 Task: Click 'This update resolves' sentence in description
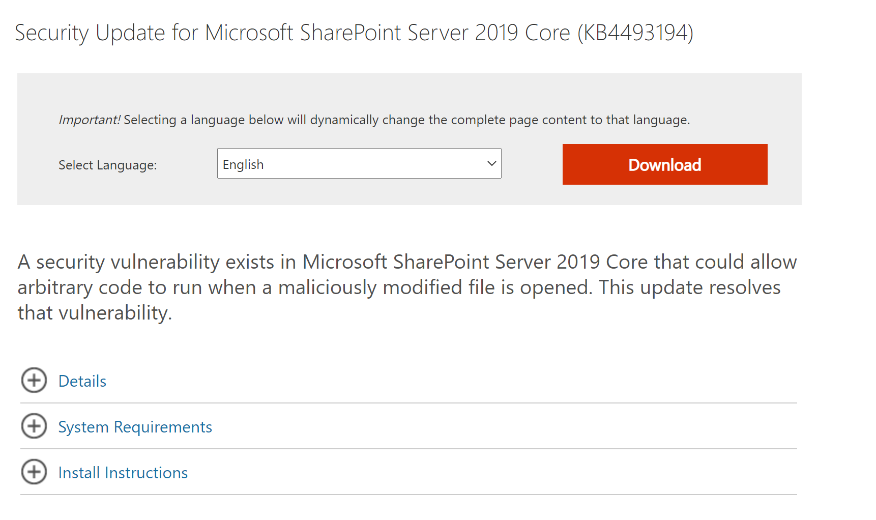click(x=690, y=287)
